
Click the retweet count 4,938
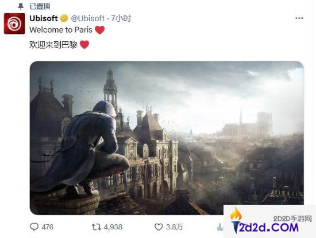coord(113,227)
